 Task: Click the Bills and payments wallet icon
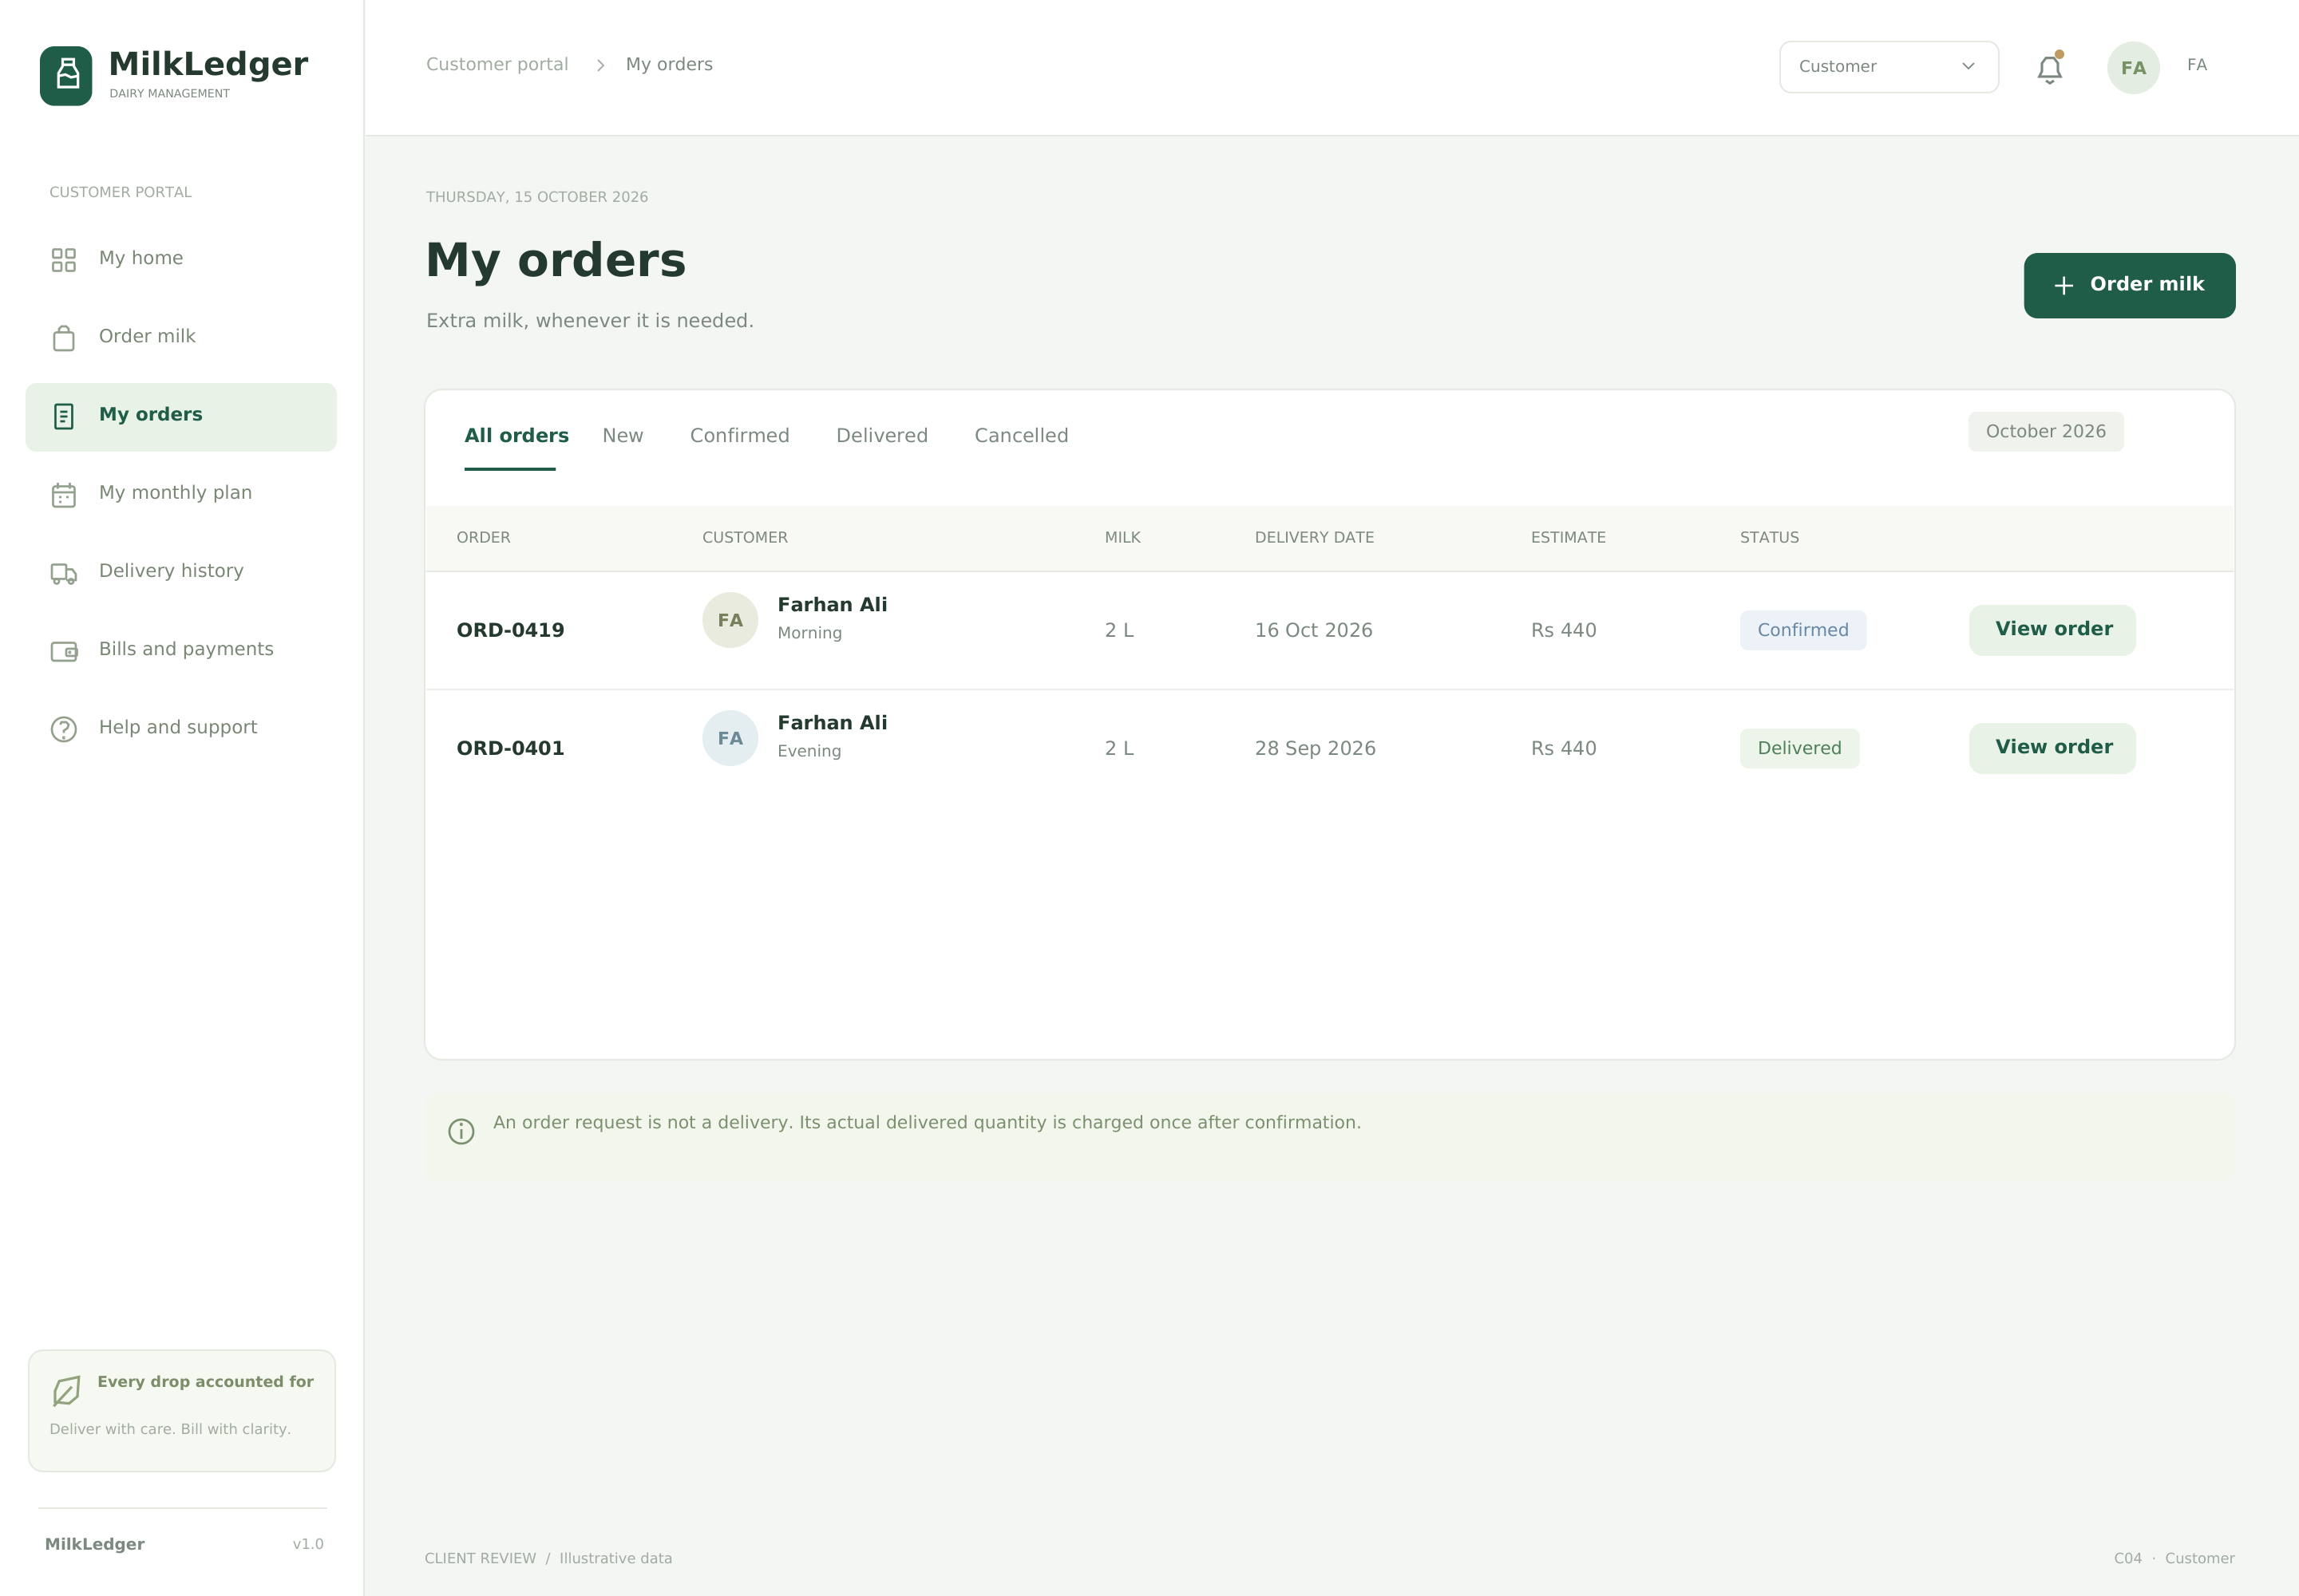(64, 651)
